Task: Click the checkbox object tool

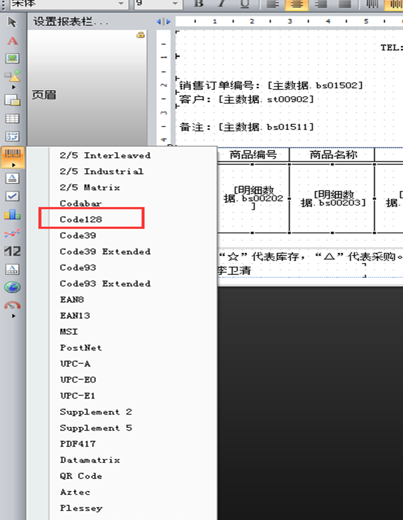Action: 12,196
